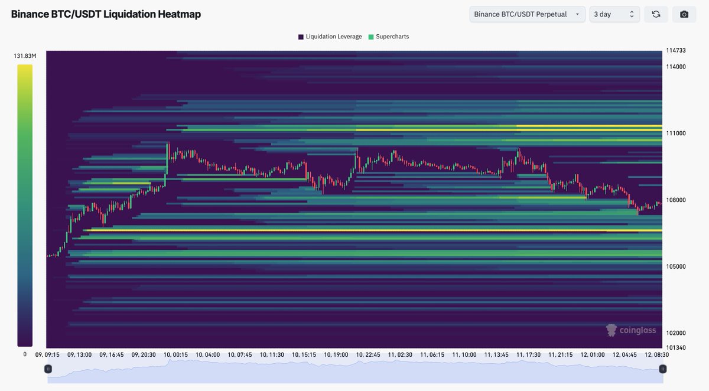Select the right range handle of the zoom slider
This screenshot has width=709, height=391.
click(663, 369)
